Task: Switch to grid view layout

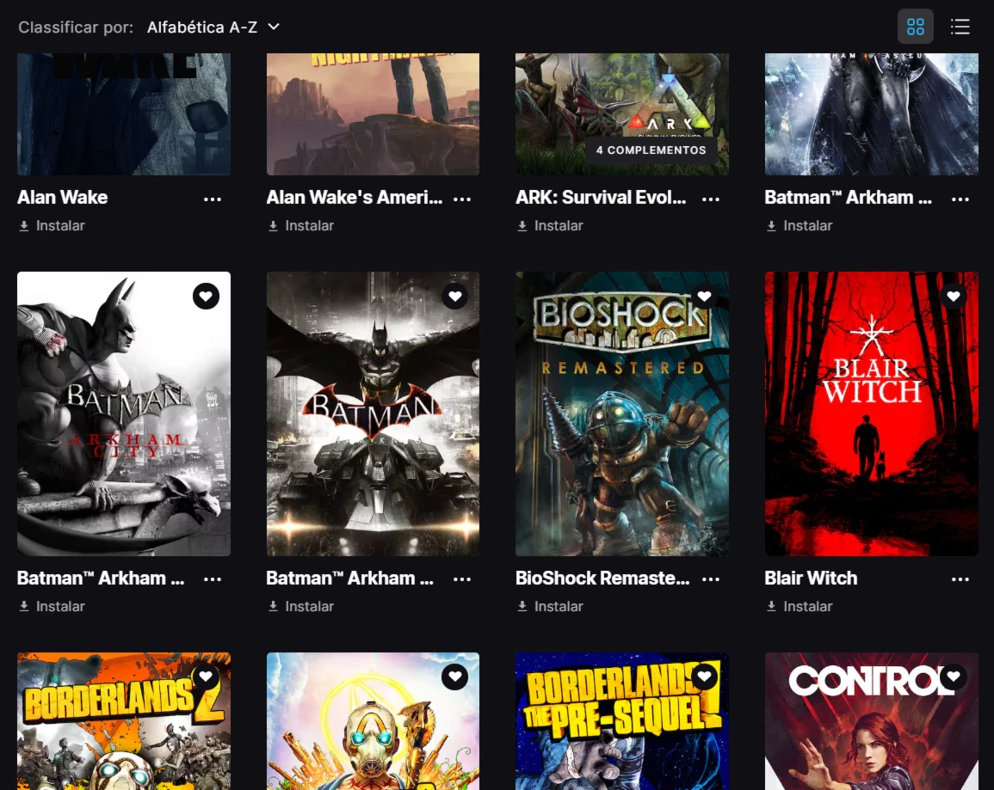Action: point(916,27)
